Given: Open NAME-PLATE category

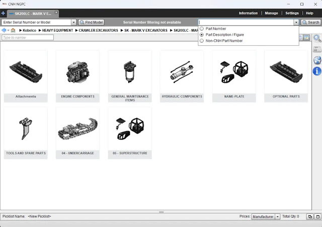Looking at the screenshot, I should pyautogui.click(x=234, y=76).
